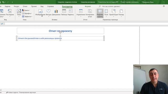Click the search magnifier icon

(100, 6)
